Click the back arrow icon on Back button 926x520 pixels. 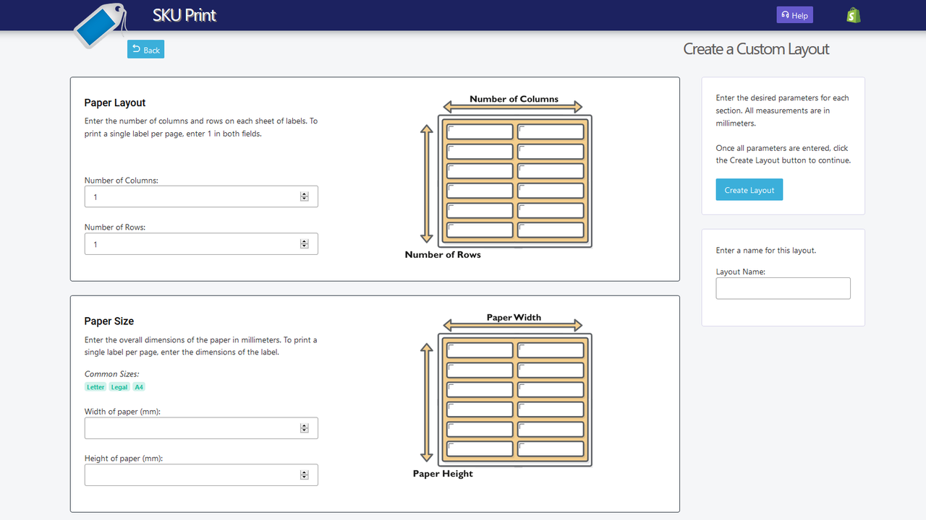tap(136, 49)
